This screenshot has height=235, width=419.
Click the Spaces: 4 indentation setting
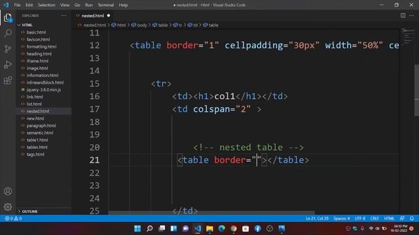pyautogui.click(x=342, y=219)
